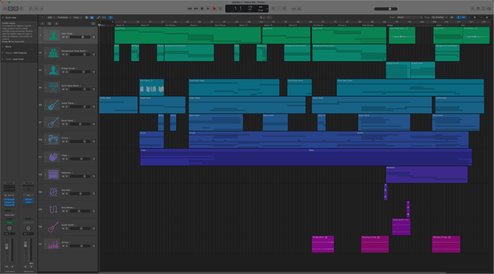Click the AdLimit plugin on Stereo Out
This screenshot has width=494, height=274.
(28, 199)
